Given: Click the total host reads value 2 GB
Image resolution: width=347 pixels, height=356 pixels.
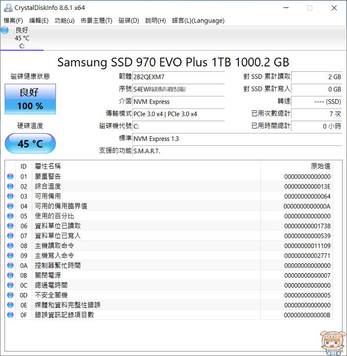Looking at the screenshot, I should [317, 77].
